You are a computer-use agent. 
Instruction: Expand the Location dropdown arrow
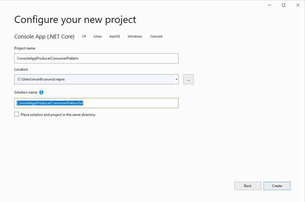point(176,79)
